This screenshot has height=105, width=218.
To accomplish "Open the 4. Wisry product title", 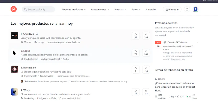I will tap(25, 90).
